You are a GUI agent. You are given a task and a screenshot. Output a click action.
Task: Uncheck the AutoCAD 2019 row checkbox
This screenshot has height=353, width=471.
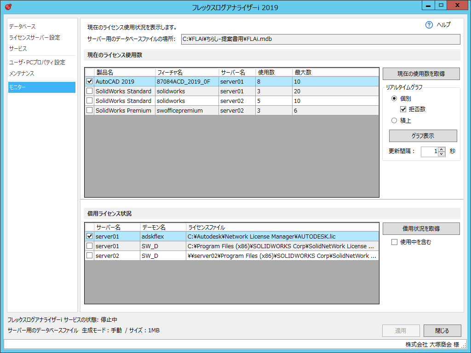89,81
